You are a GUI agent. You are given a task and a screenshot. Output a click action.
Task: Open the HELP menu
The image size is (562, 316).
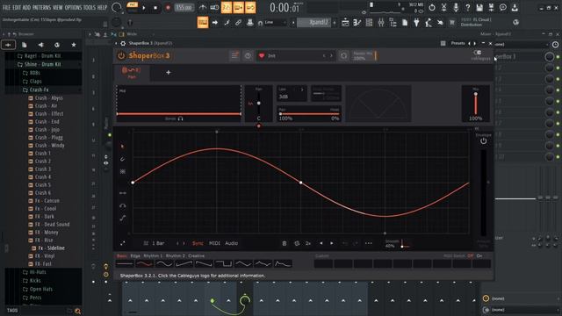point(102,8)
